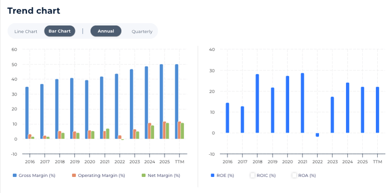Screen dimensions: 392x193
Task: Choose the Annual period option
Action: (106, 31)
